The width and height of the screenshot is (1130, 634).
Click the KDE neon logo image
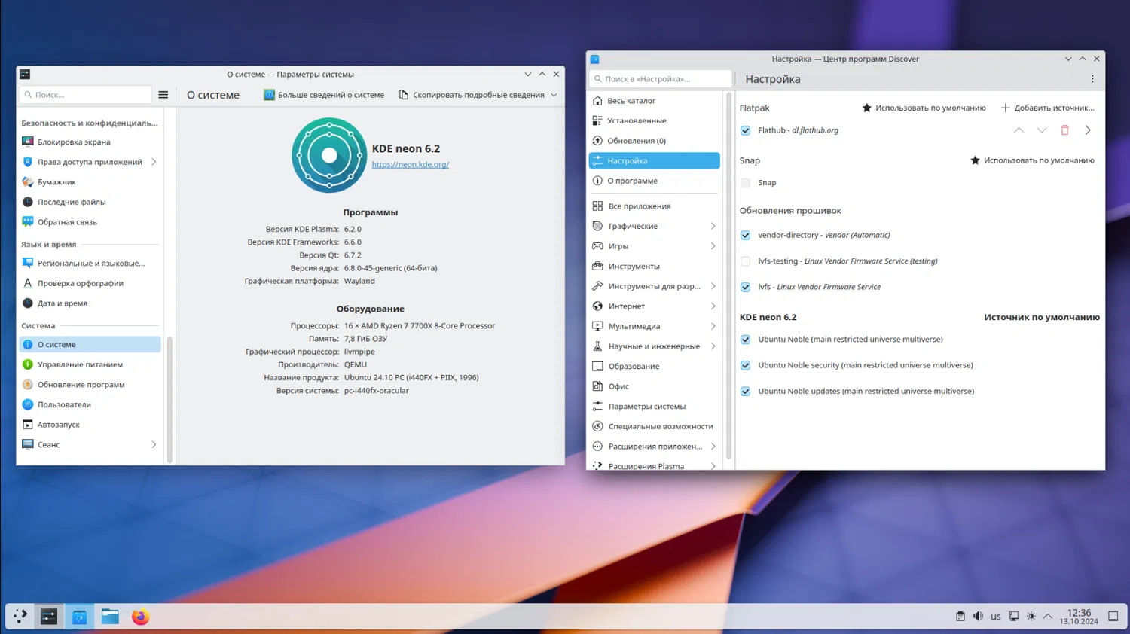tap(329, 155)
